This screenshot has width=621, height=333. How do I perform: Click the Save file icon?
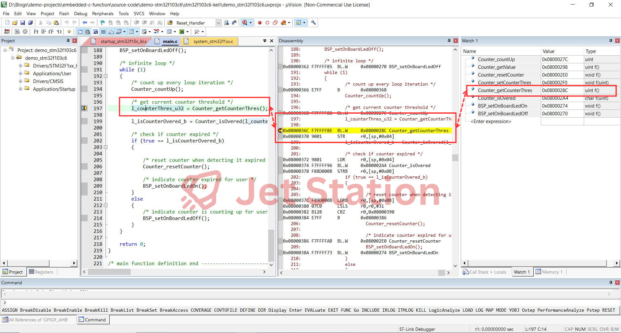(23, 23)
